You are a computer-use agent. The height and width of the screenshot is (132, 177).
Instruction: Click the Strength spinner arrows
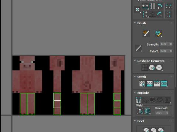point(171,44)
